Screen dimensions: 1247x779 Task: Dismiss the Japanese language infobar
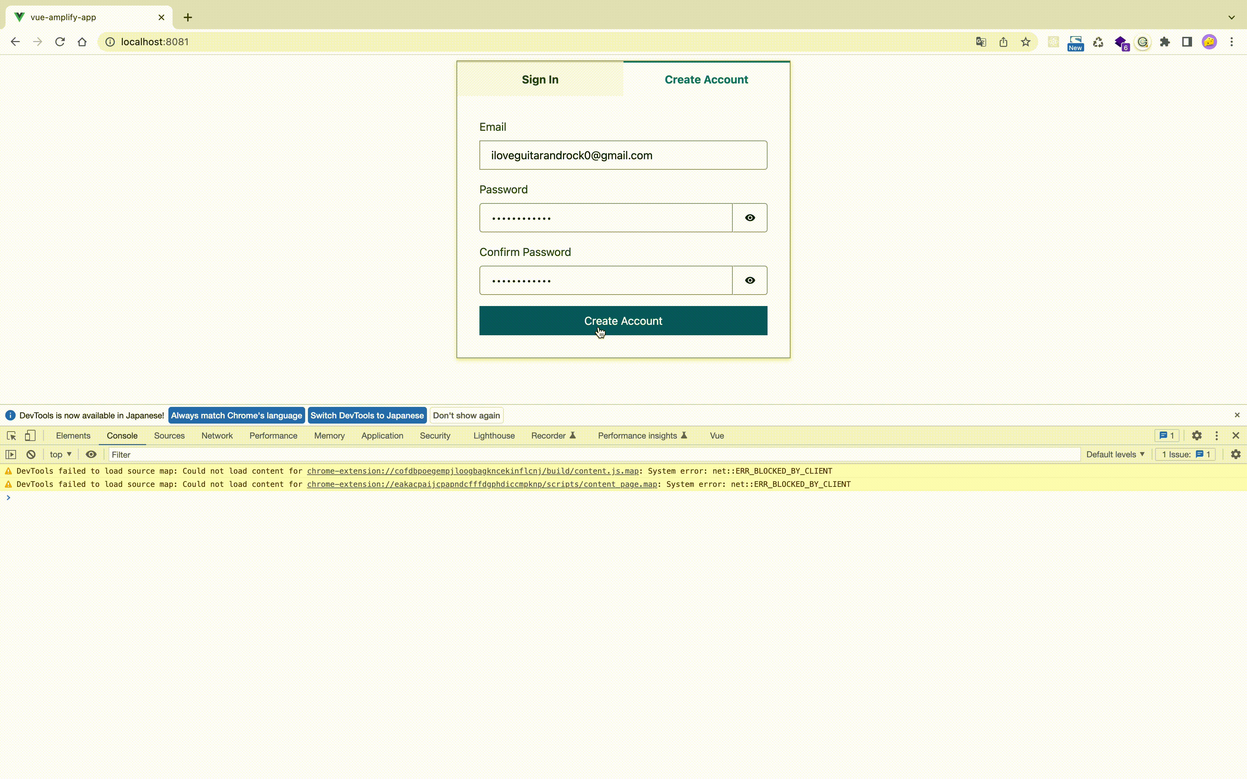(x=1237, y=415)
